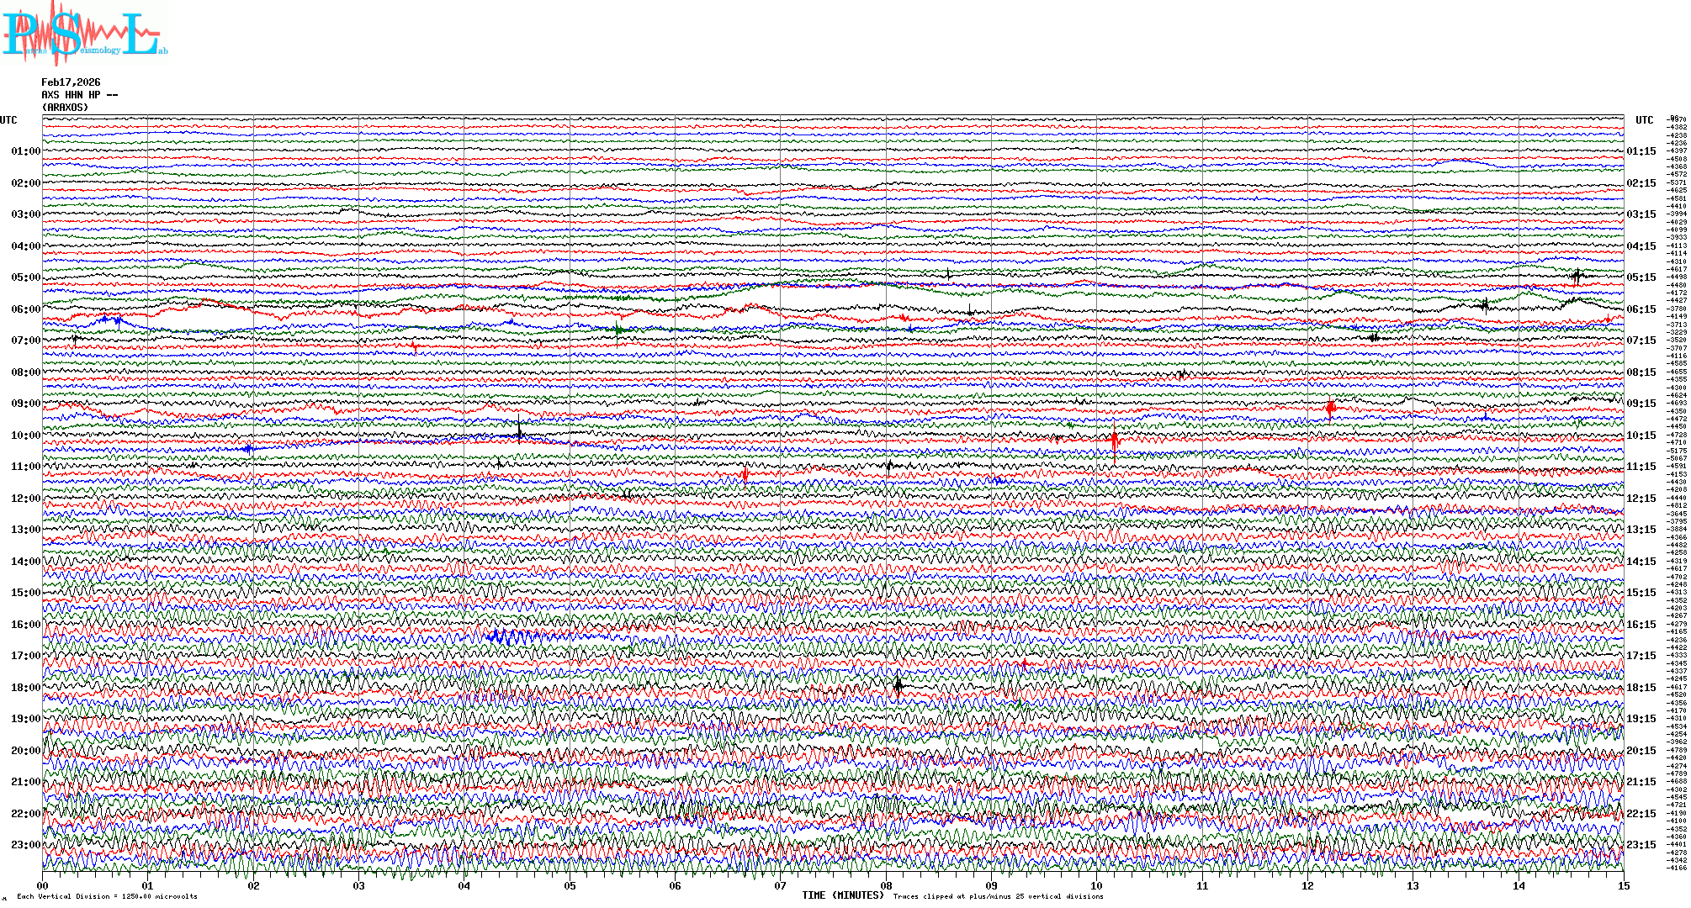1691x908 pixels.
Task: Click the PSL seismology lab logo
Action: [x=84, y=34]
